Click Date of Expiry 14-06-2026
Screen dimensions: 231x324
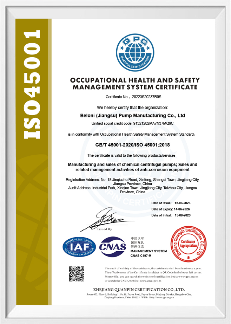point(171,209)
